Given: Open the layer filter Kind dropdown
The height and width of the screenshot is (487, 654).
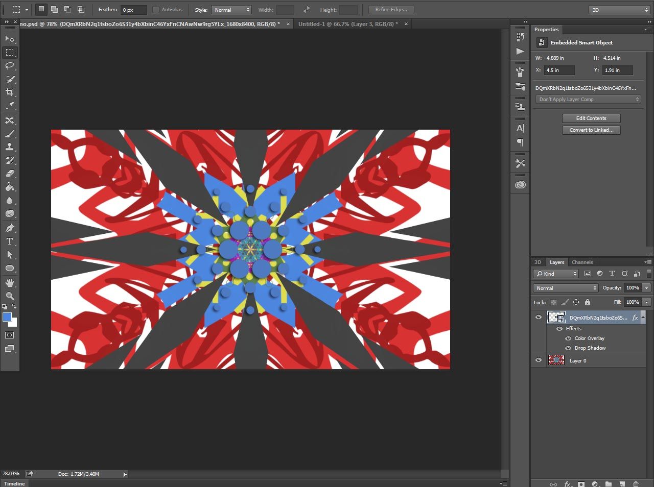Looking at the screenshot, I should 556,274.
